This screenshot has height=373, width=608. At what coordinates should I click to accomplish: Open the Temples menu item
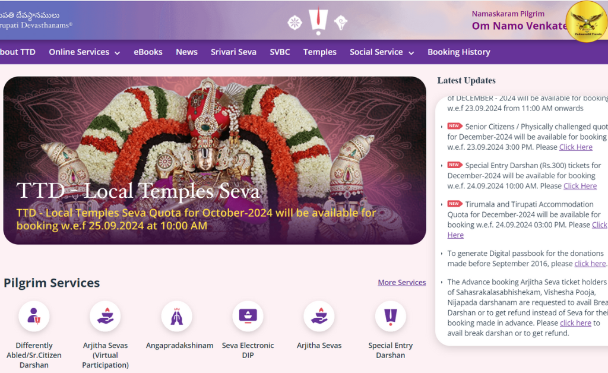coord(320,52)
